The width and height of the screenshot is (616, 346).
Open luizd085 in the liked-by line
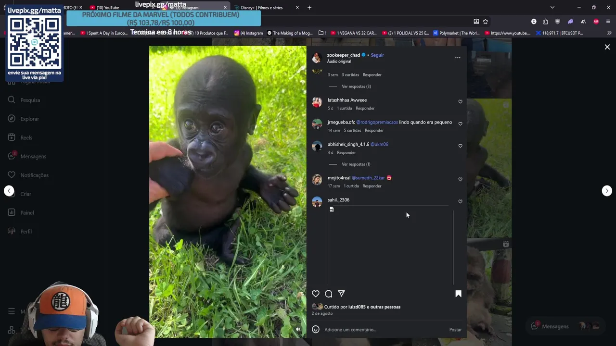(x=357, y=307)
